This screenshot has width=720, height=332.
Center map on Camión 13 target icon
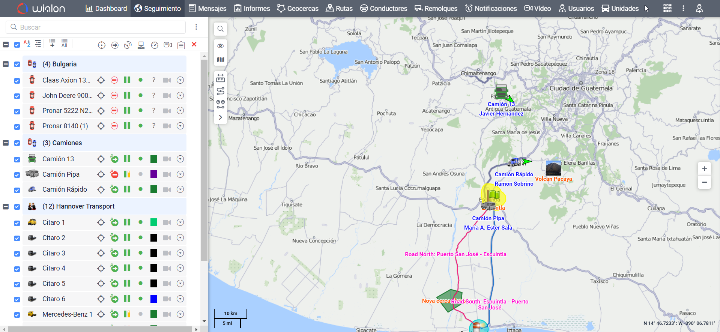click(101, 159)
